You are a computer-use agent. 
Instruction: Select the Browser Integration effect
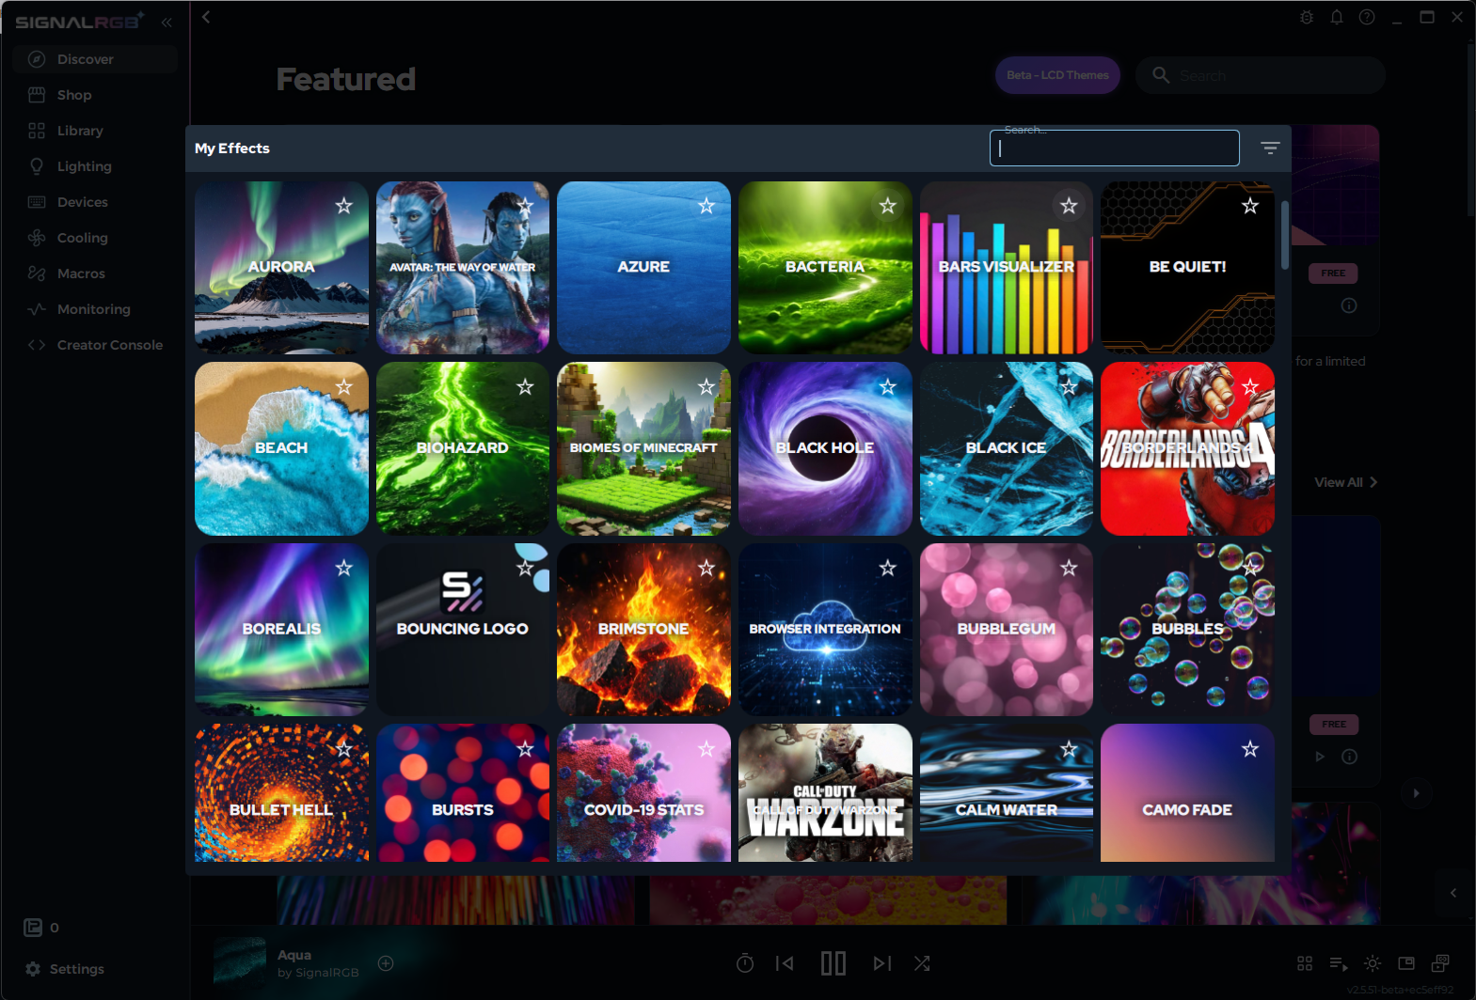coord(825,630)
